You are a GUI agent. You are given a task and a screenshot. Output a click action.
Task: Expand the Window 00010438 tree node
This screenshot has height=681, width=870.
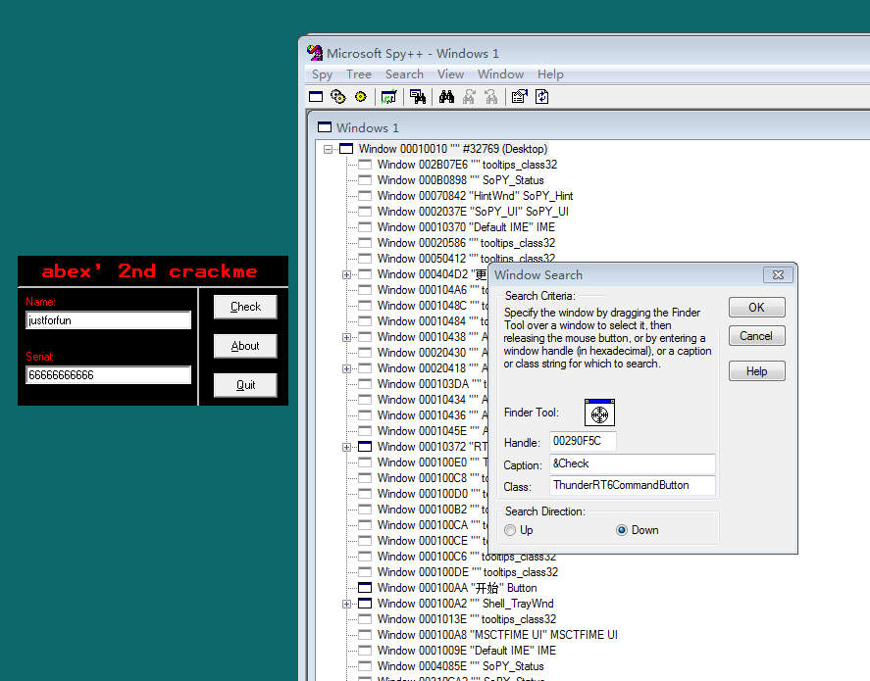(347, 337)
